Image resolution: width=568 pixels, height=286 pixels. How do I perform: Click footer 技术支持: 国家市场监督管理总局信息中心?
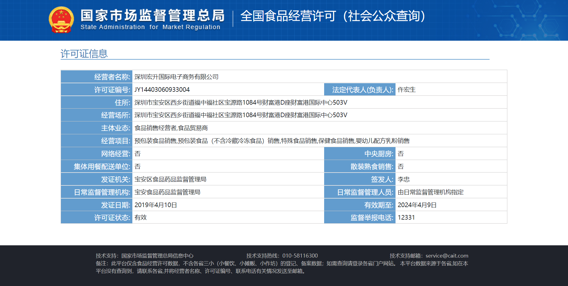click(x=145, y=256)
